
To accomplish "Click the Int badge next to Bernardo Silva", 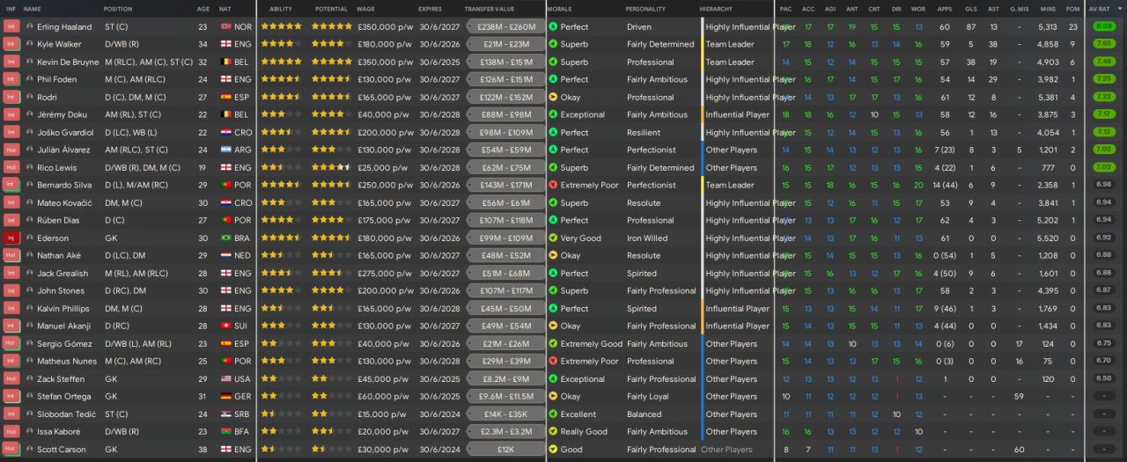I will (11, 185).
